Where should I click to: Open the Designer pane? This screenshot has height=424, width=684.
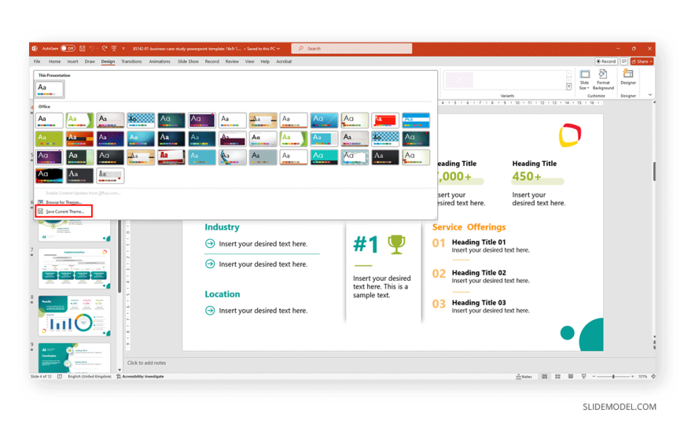pyautogui.click(x=628, y=77)
